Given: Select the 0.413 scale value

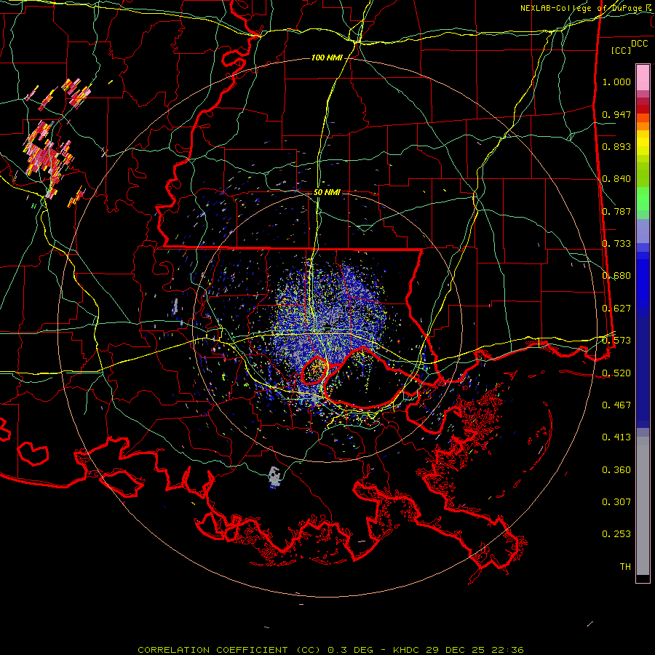Looking at the screenshot, I should pos(616,437).
